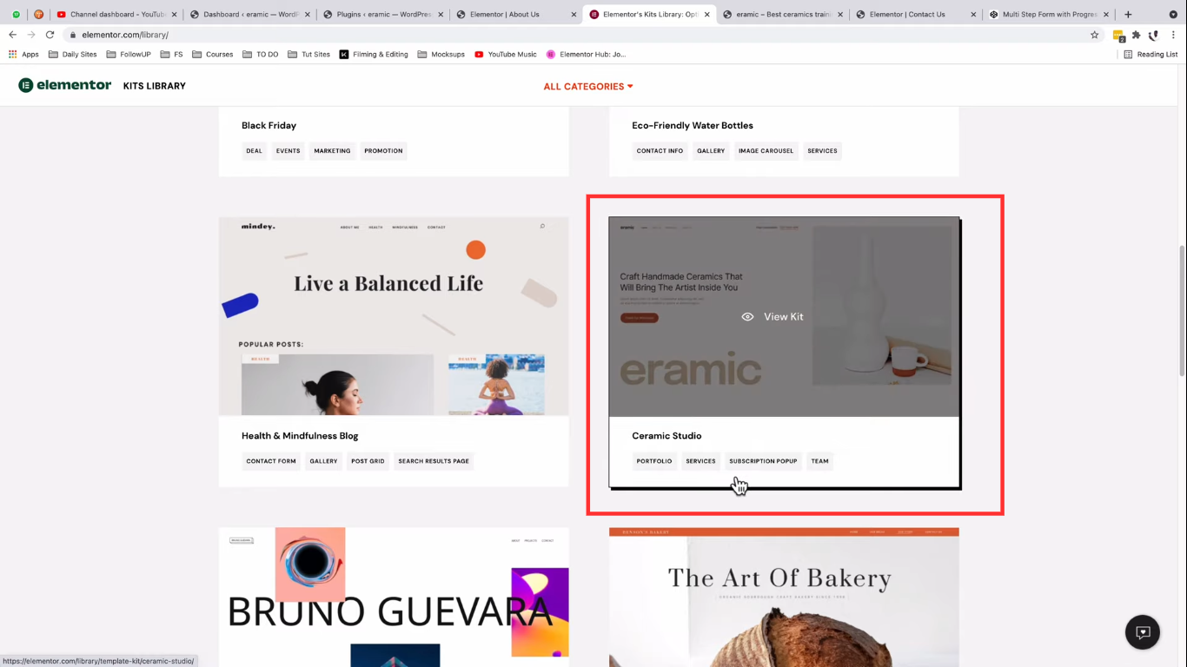Click the EVENTS tag
The height and width of the screenshot is (667, 1187).
288,151
